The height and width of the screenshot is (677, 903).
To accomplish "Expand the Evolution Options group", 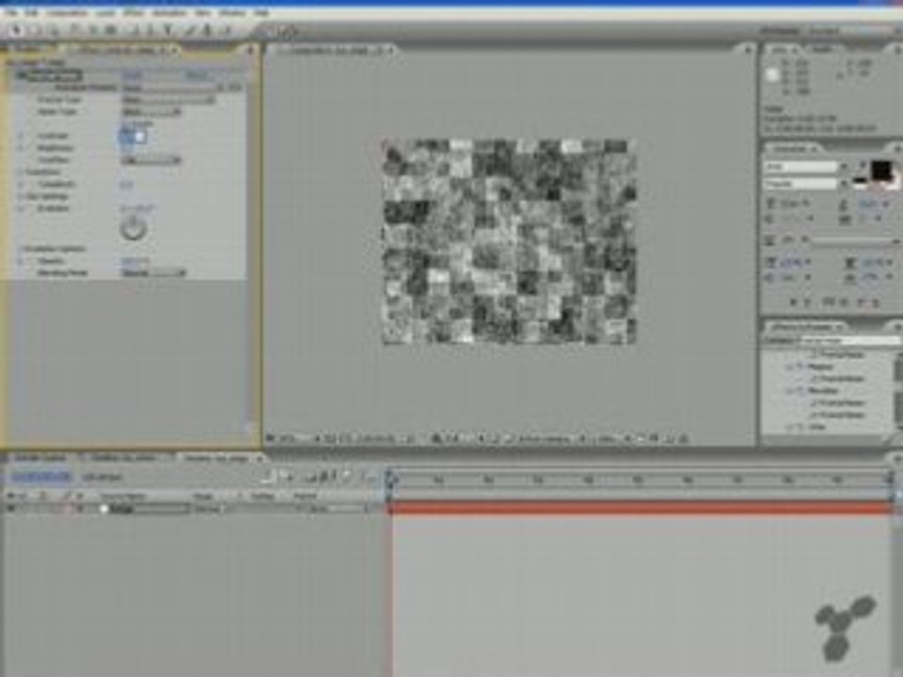I will point(21,248).
